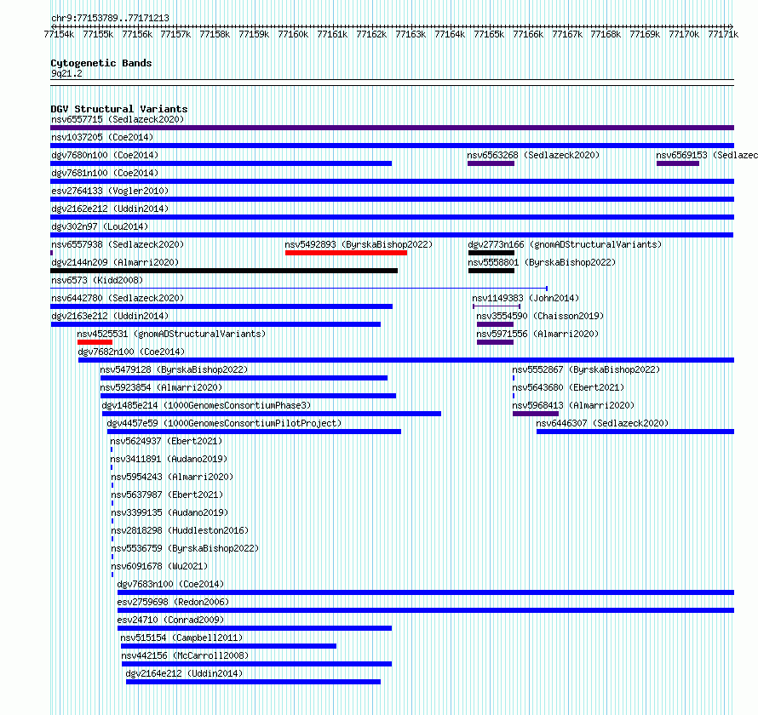Screen dimensions: 758x715
Task: Click nsv5492893 (ByrskaBishop2022) label
Action: pyautogui.click(x=359, y=244)
